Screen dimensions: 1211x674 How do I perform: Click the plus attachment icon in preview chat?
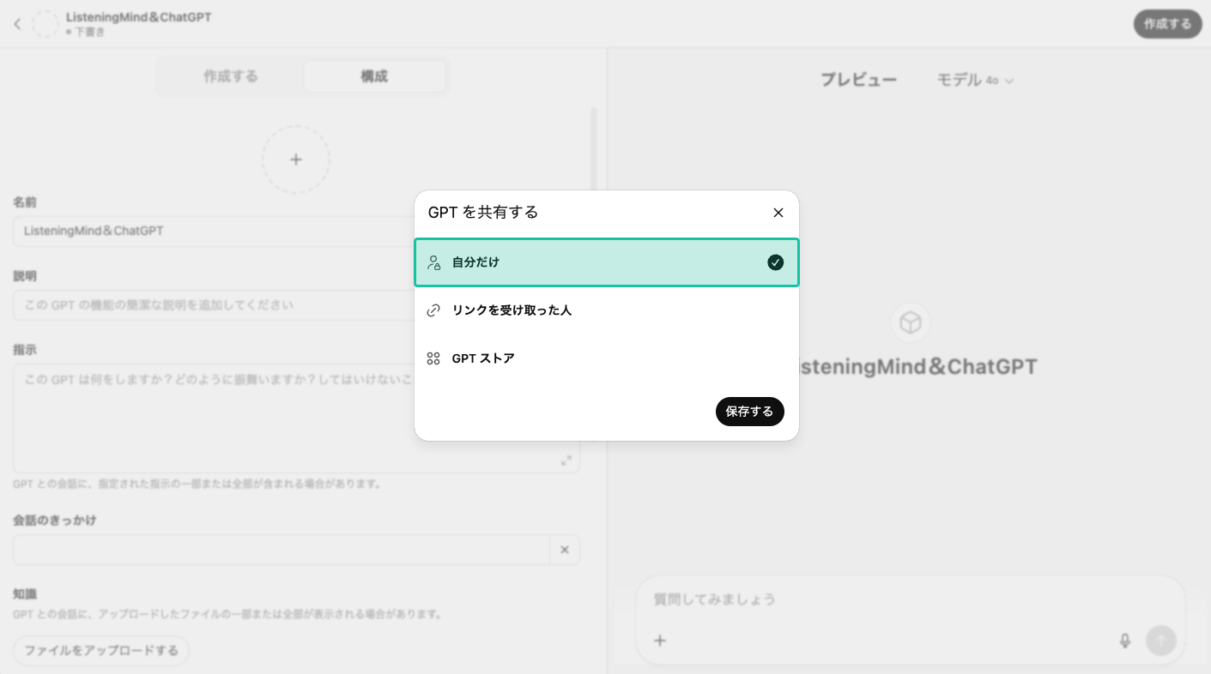coord(660,641)
